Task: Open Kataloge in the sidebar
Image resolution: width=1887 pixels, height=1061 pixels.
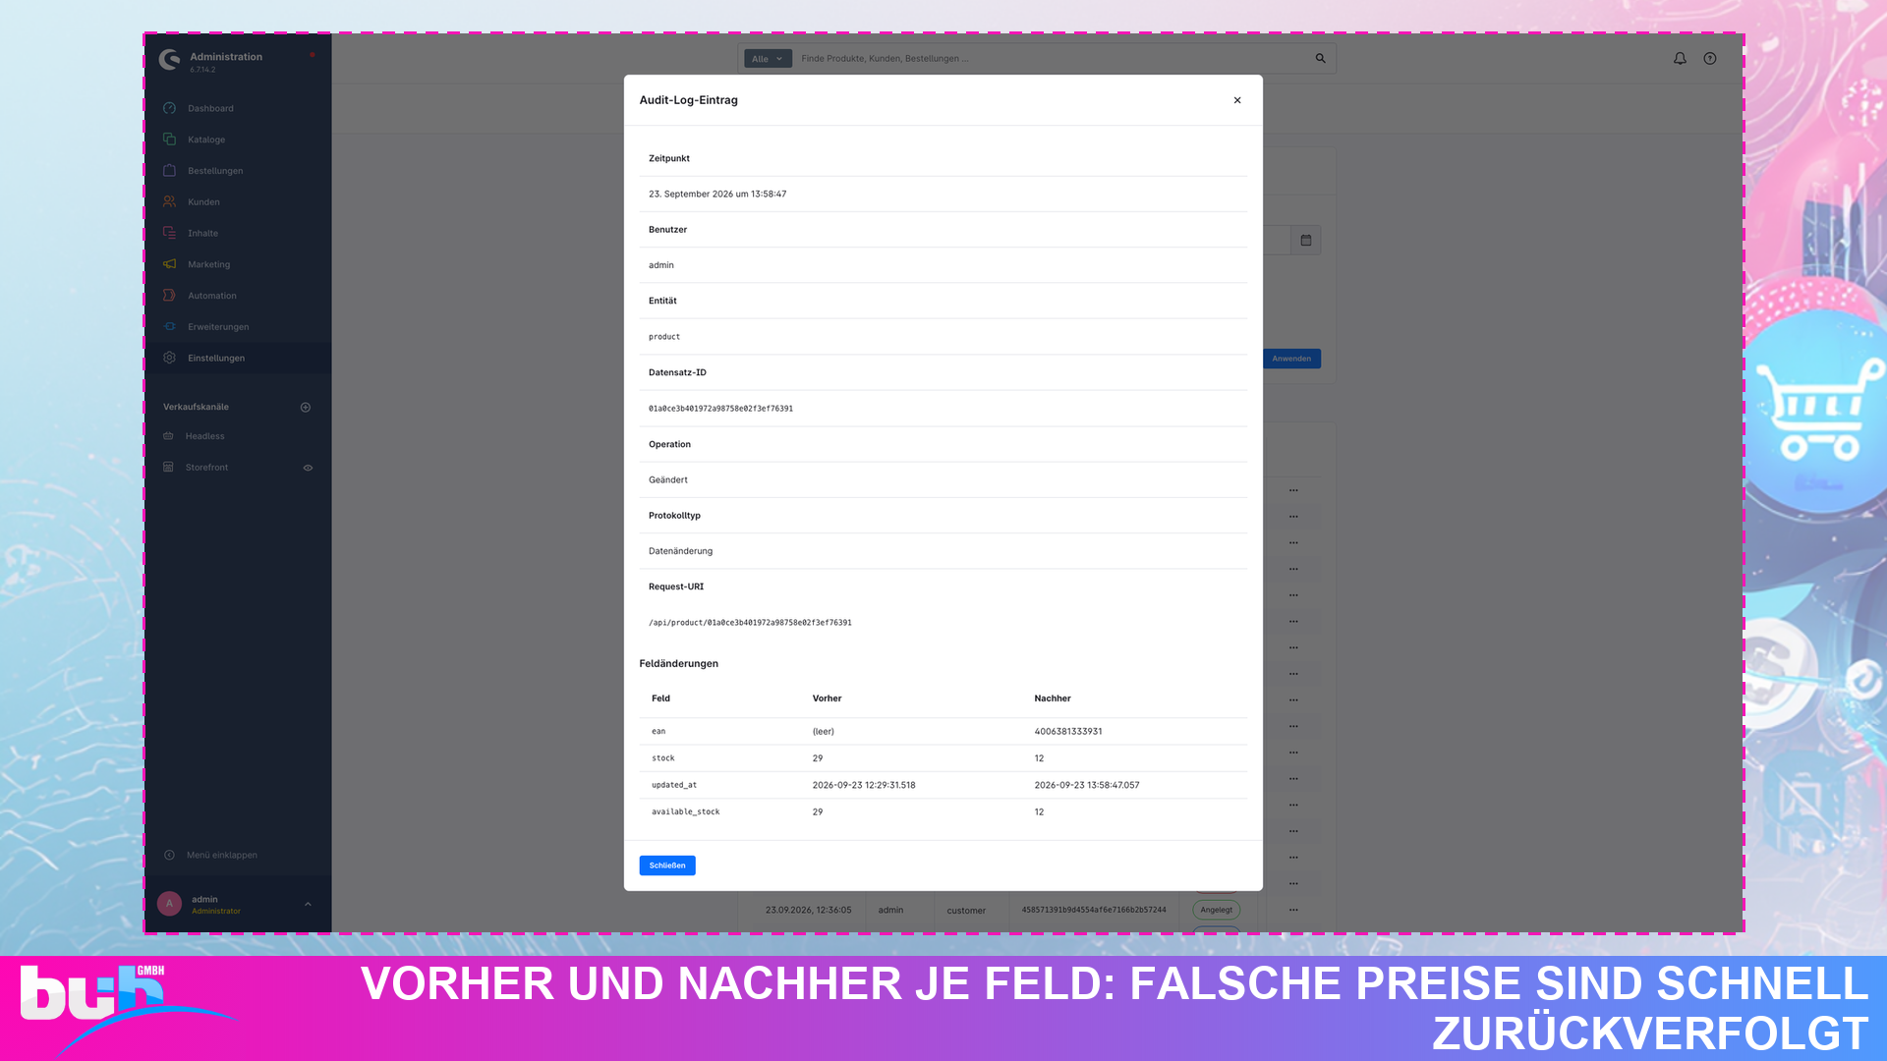Action: (x=206, y=140)
